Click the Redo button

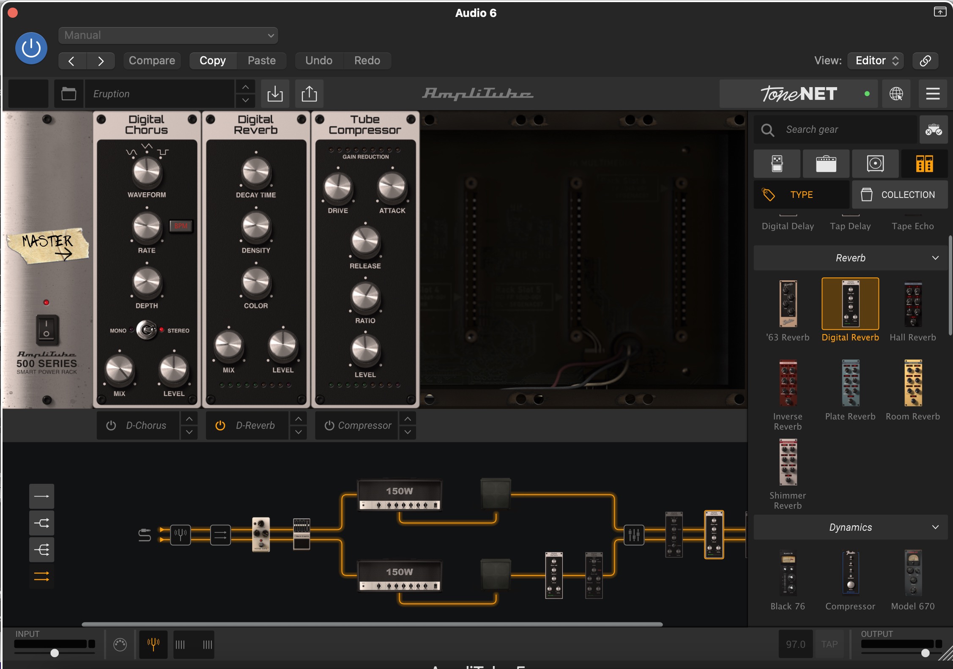tap(367, 60)
